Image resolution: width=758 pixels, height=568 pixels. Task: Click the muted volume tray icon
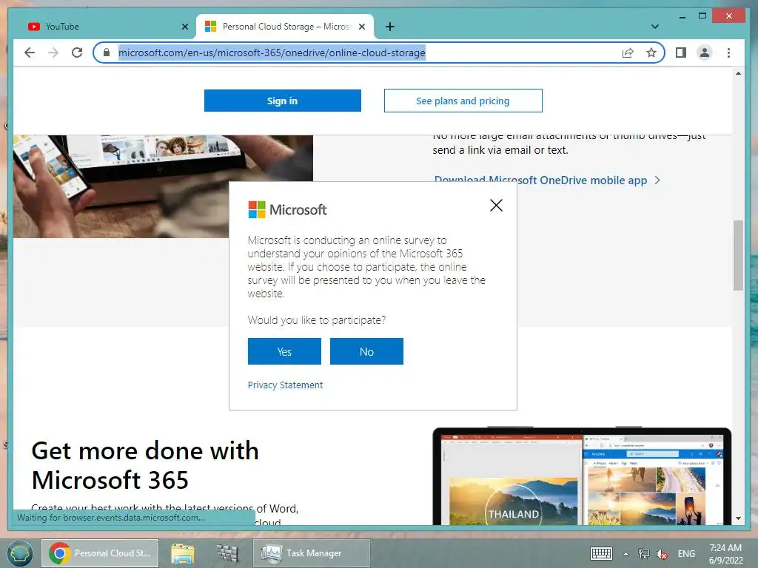[x=661, y=553]
